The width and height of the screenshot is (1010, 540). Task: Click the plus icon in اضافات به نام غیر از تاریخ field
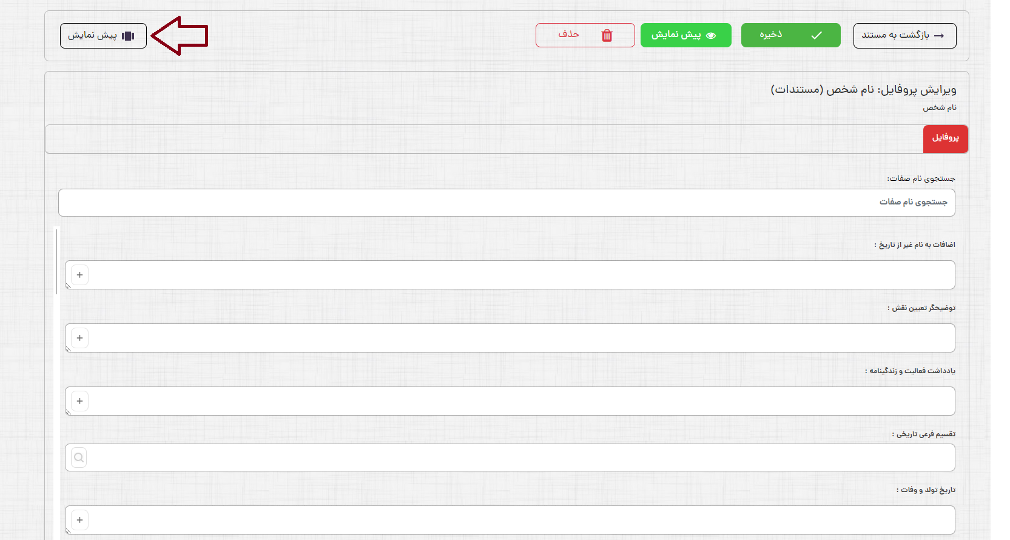click(x=79, y=275)
